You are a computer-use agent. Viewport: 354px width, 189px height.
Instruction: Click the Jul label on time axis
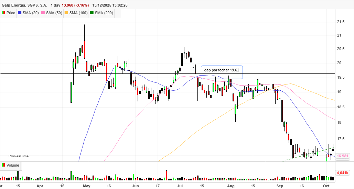click(180, 186)
